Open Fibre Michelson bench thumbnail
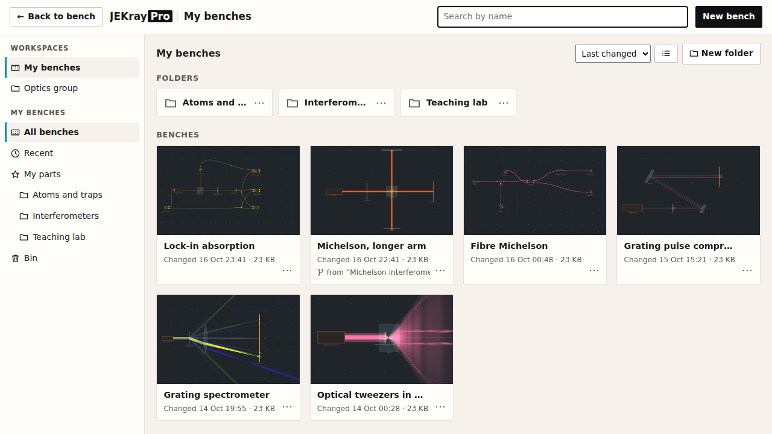This screenshot has height=434, width=772. coord(535,190)
